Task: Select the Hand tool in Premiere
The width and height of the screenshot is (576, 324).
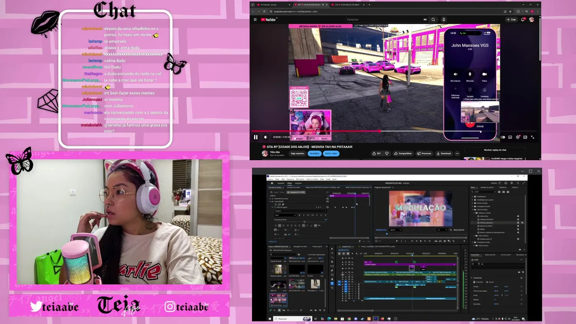Action: pos(332,279)
